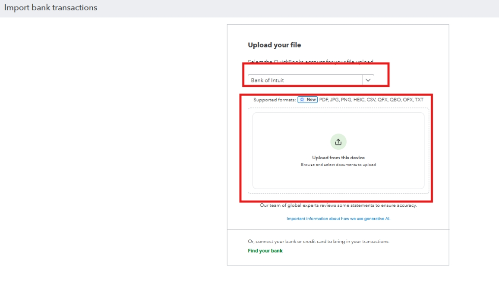The width and height of the screenshot is (499, 281).
Task: Click the Find your bank link
Action: (x=265, y=251)
